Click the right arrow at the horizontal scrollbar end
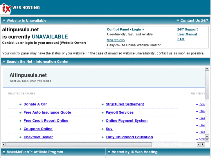211x158 pixels. click(x=203, y=144)
